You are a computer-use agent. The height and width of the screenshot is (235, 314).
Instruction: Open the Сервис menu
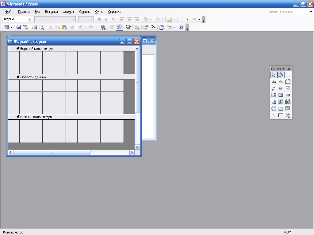point(85,12)
